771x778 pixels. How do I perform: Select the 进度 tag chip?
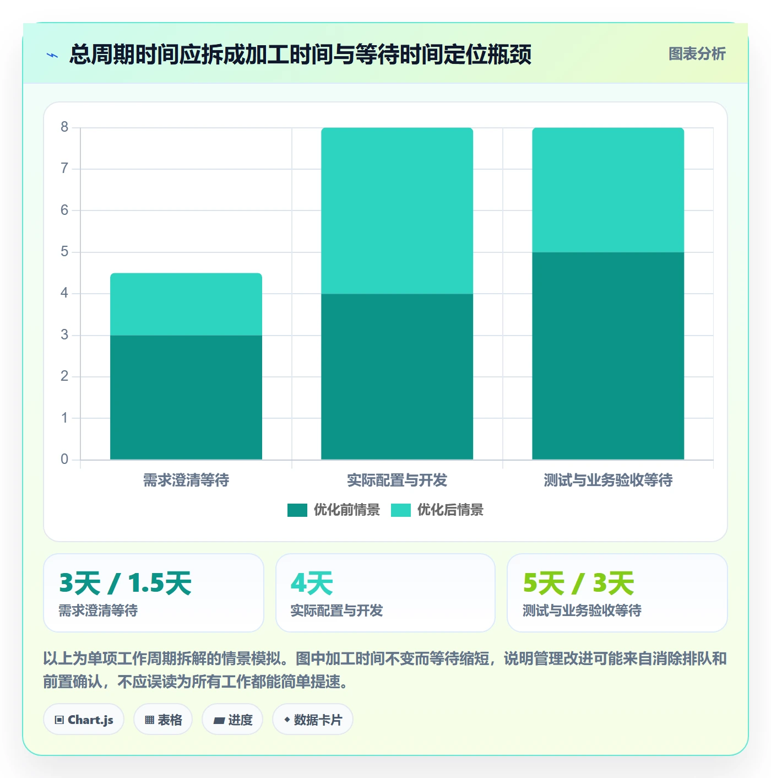pyautogui.click(x=232, y=720)
